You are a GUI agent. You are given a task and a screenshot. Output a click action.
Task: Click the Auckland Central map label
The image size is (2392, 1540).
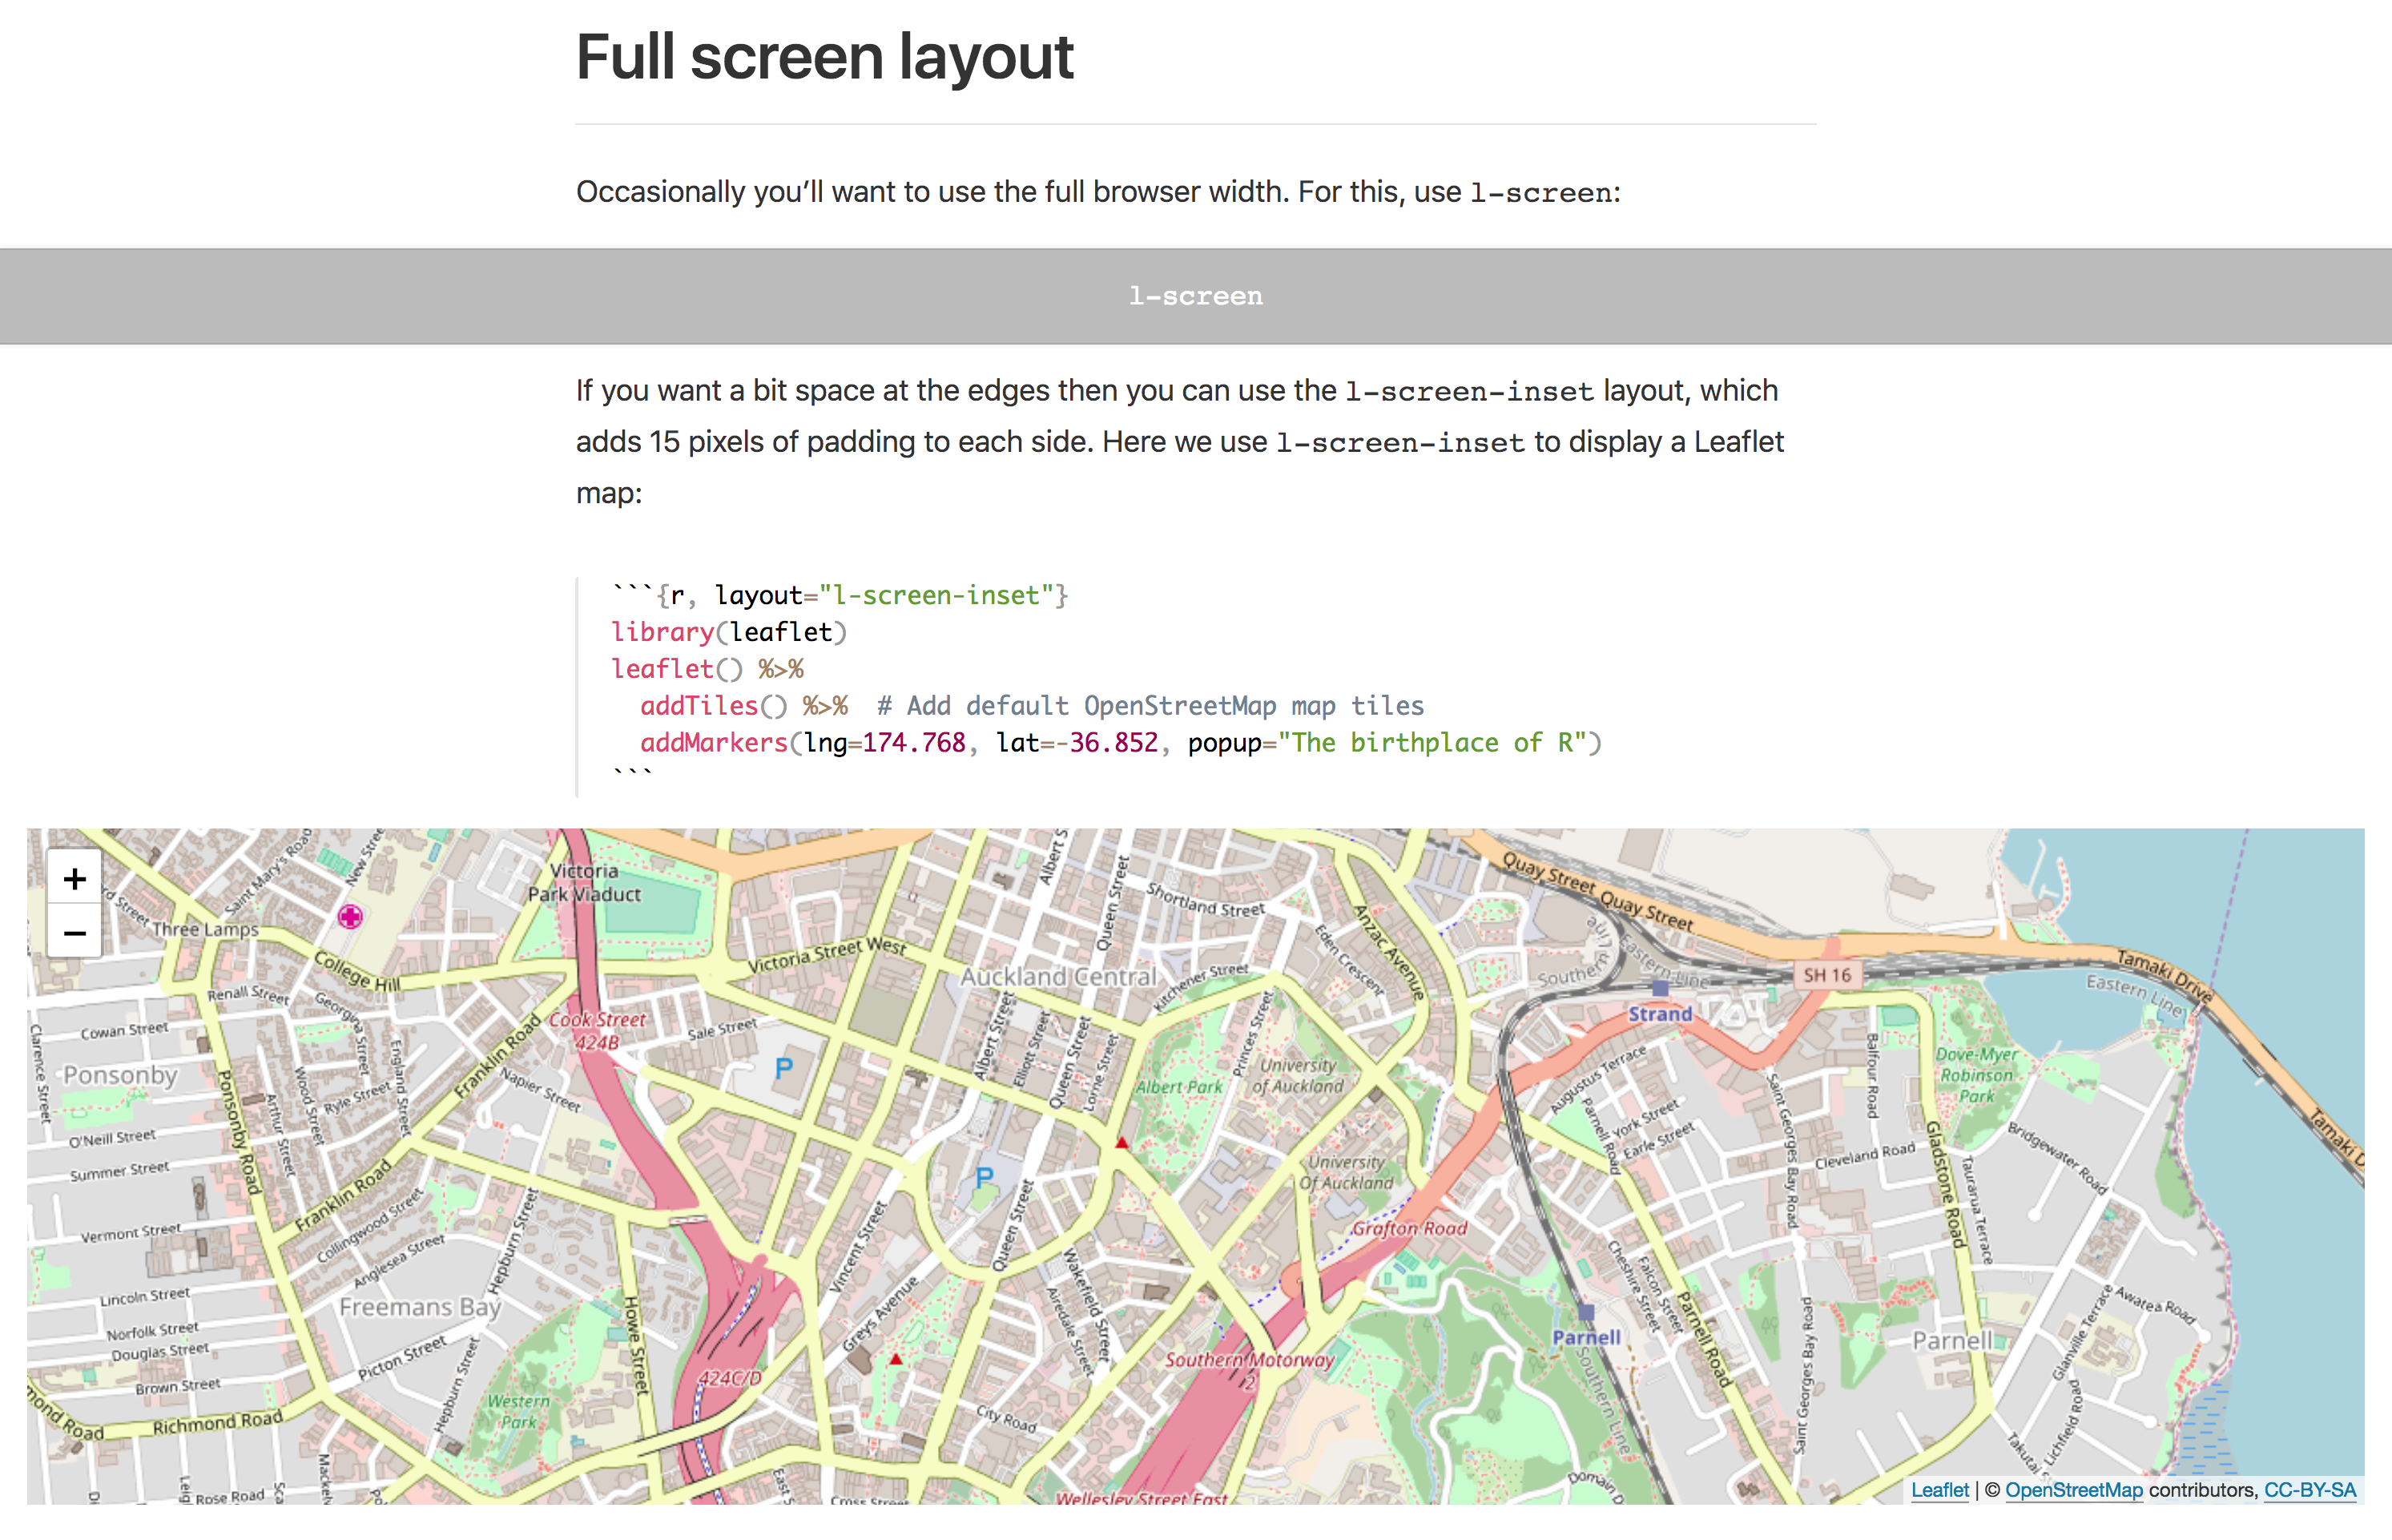pos(1057,976)
